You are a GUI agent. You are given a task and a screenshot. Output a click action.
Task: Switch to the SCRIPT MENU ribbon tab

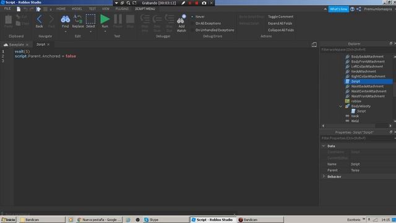click(145, 9)
